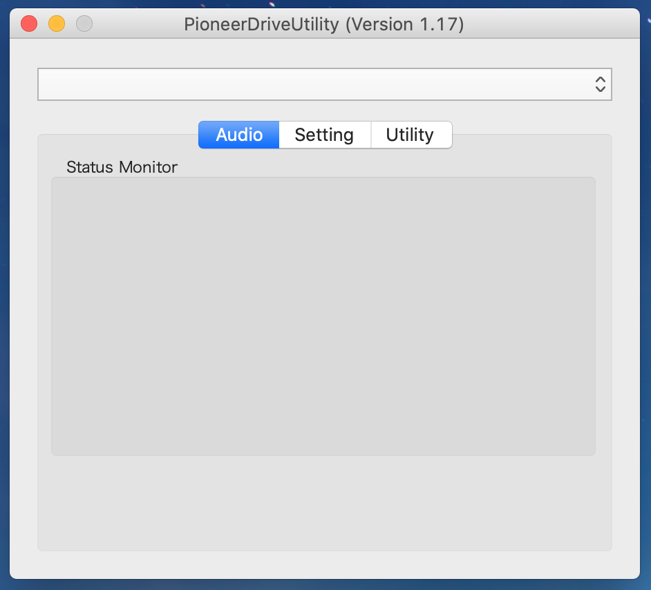Select the Utility tab
This screenshot has width=651, height=590.
pos(410,135)
